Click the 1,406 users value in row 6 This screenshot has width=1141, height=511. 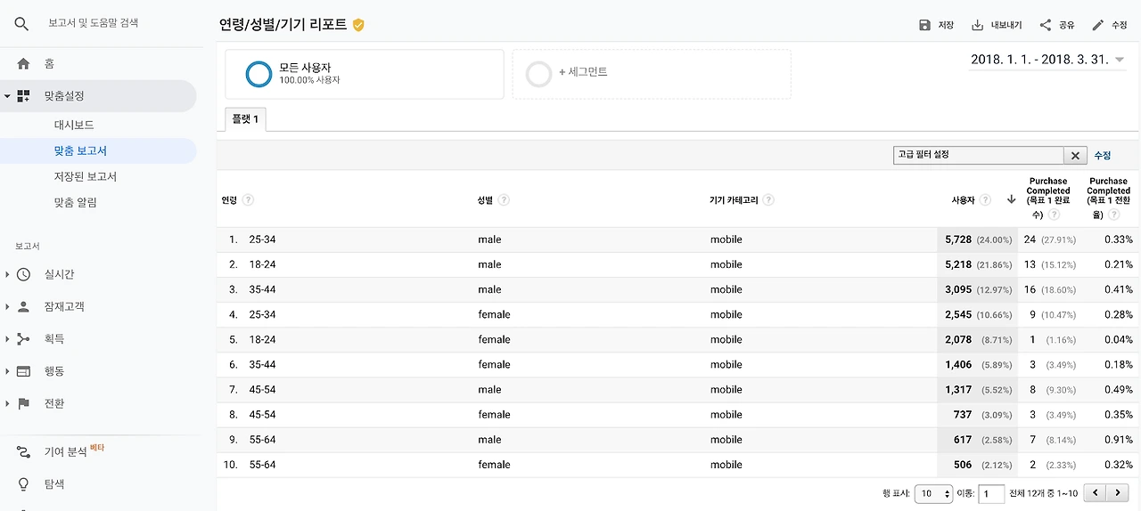click(958, 364)
